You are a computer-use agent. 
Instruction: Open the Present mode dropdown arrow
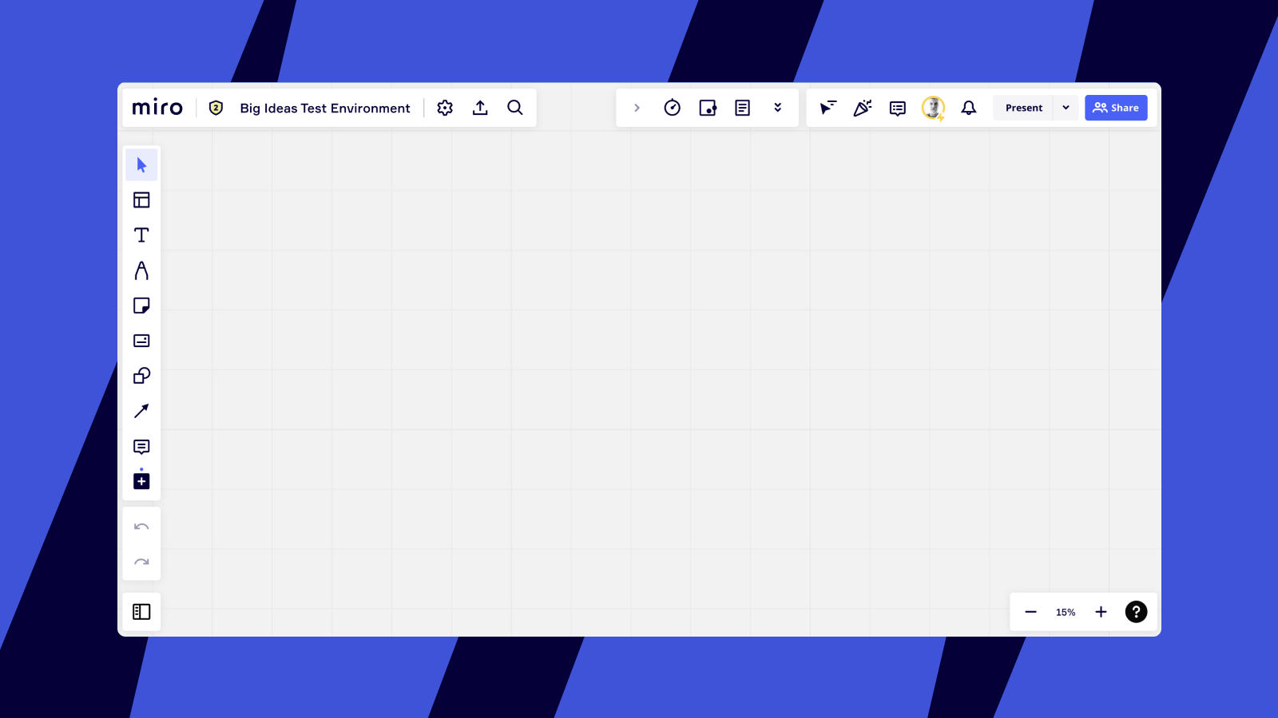coord(1066,107)
